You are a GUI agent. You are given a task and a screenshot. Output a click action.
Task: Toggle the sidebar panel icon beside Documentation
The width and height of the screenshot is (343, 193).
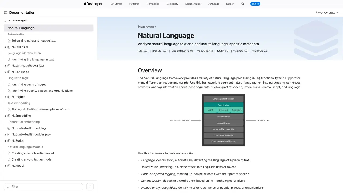point(6,13)
